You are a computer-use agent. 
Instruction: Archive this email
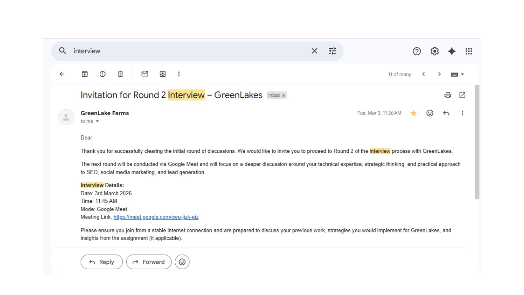coord(85,74)
